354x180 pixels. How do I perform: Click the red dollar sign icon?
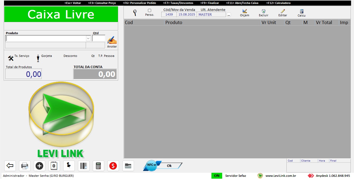coord(113,166)
